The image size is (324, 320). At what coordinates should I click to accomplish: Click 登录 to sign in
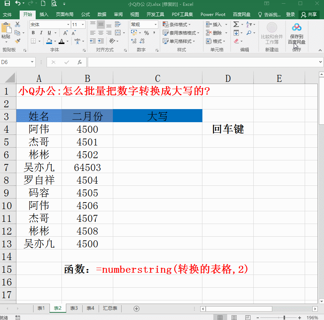tap(290, 15)
